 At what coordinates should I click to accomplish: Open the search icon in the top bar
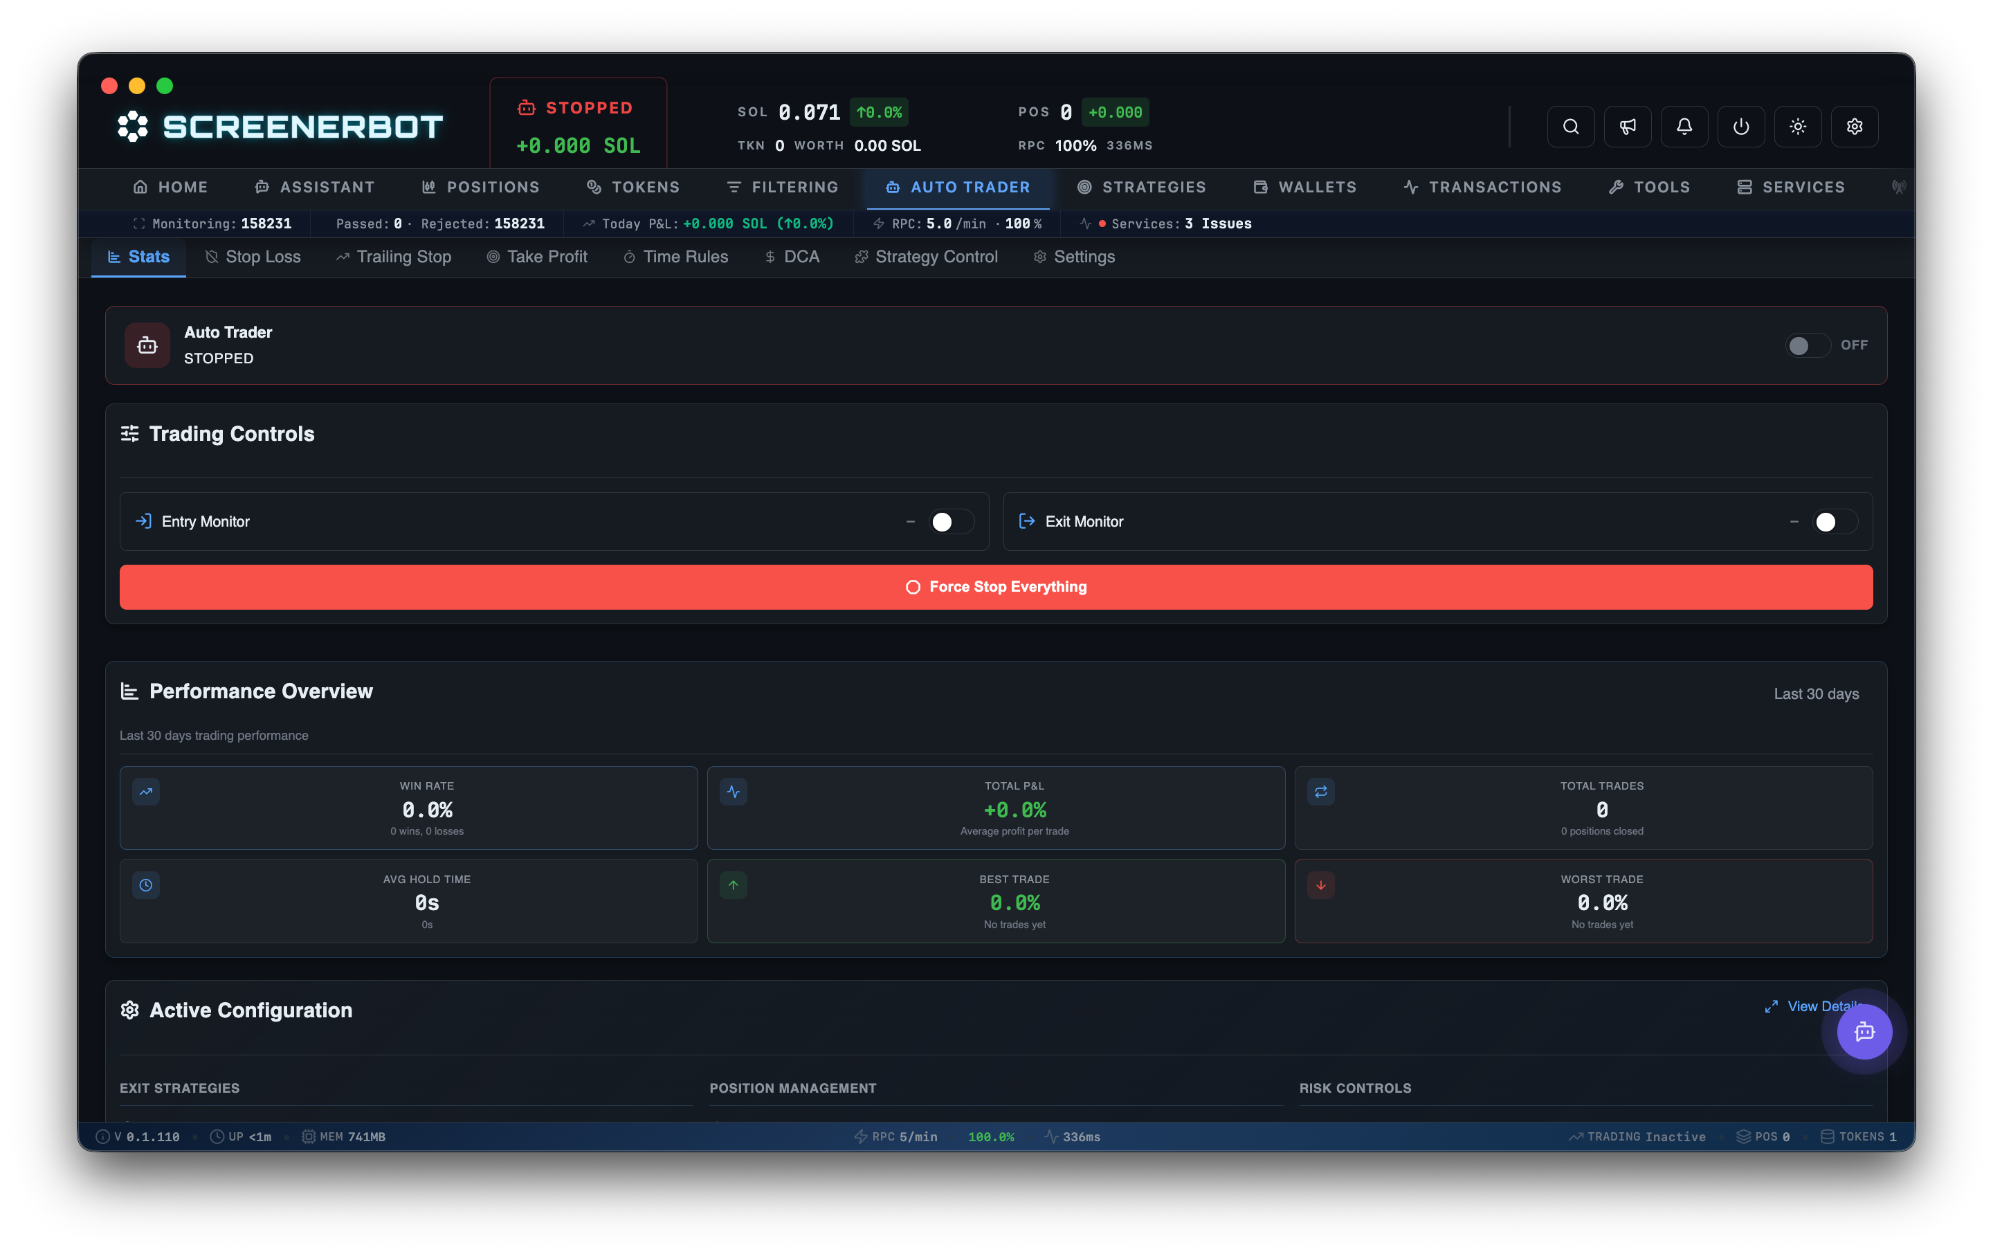1571,126
